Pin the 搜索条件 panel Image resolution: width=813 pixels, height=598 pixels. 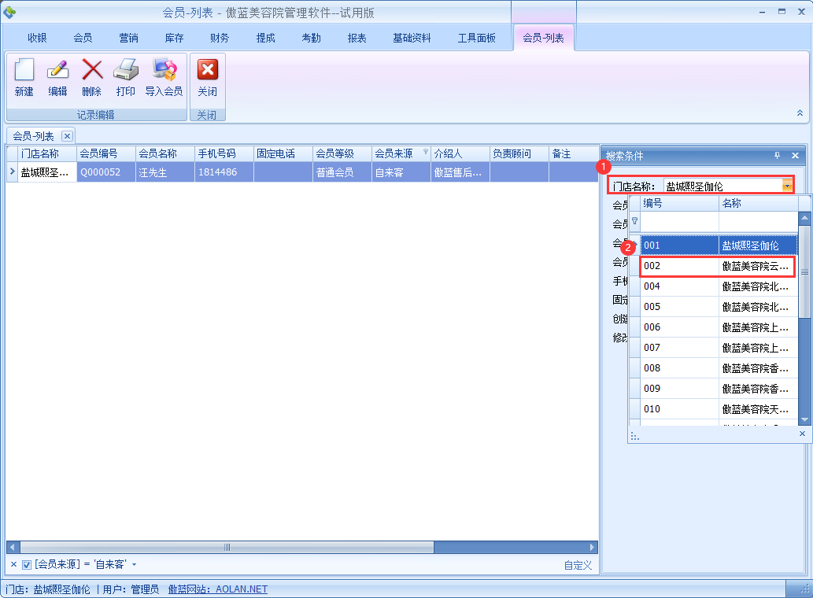pos(777,156)
